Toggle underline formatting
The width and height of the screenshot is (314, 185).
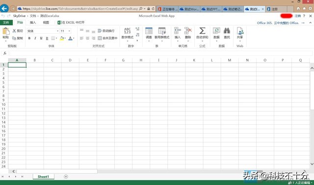(x=41, y=38)
